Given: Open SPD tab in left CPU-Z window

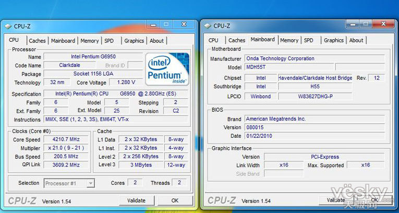Looking at the screenshot, I should (109, 41).
